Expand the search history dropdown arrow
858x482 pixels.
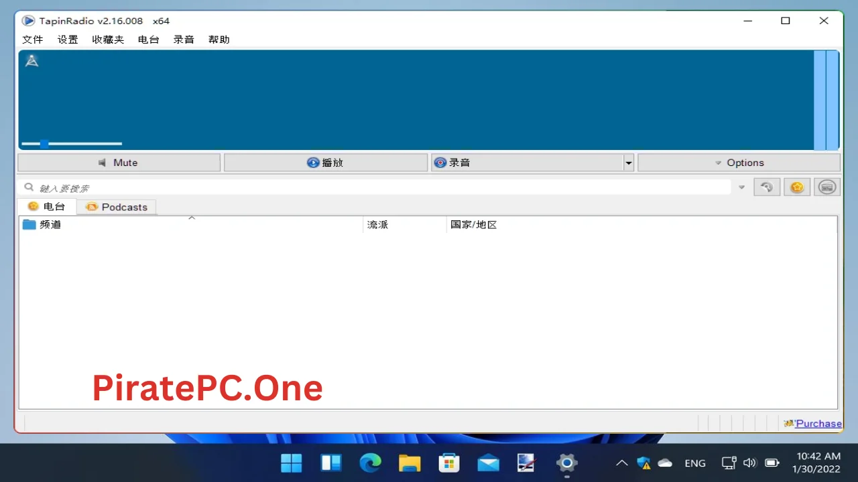tap(741, 187)
